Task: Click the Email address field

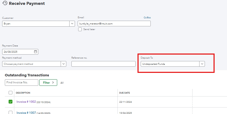Action: pyautogui.click(x=114, y=24)
